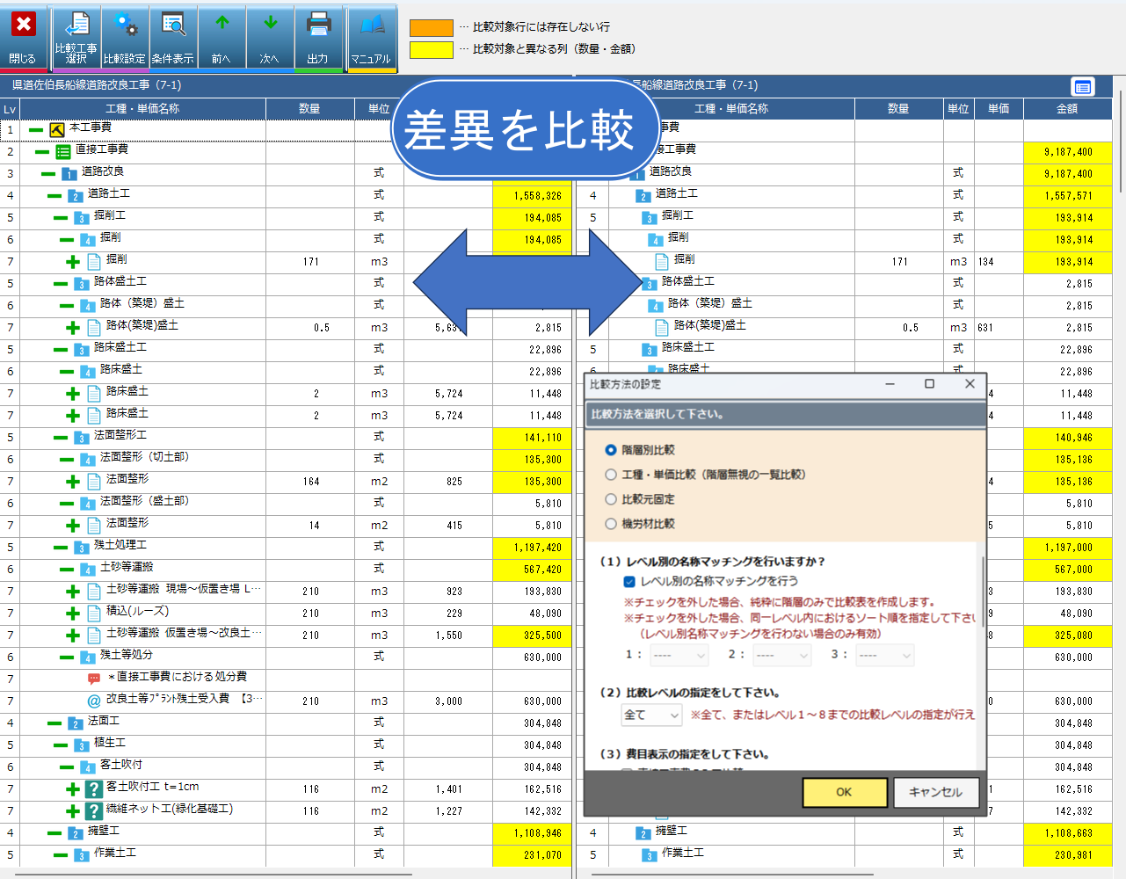1126x879 pixels.
Task: Click the question mark icon beside 客土吹付工
Action: point(94,789)
